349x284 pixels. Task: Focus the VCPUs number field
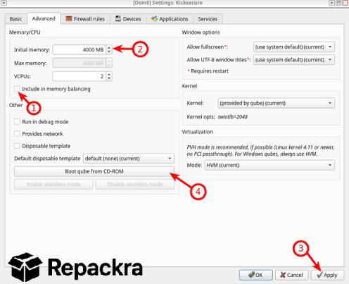(80, 76)
